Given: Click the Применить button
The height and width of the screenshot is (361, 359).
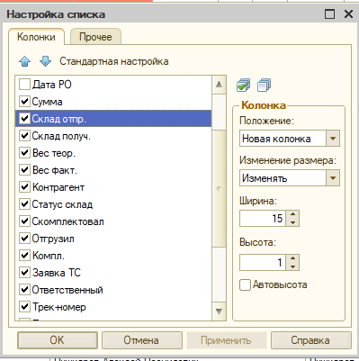Looking at the screenshot, I should tap(226, 340).
